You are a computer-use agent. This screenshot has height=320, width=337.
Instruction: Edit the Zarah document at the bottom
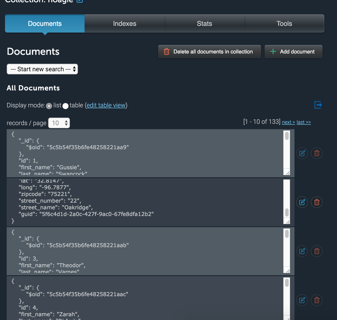(302, 300)
